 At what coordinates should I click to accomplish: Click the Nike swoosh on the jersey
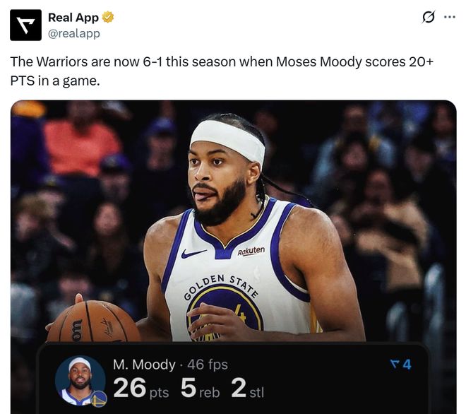coord(193,254)
